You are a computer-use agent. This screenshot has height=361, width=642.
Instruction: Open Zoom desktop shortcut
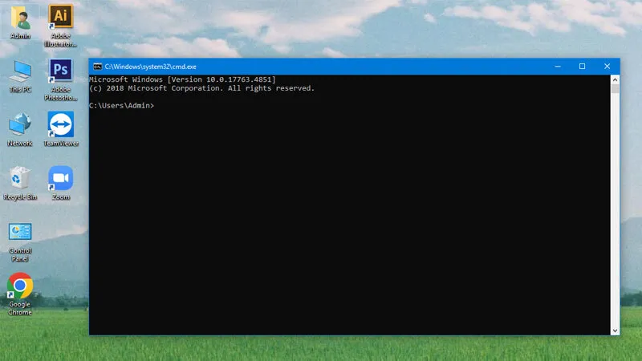pyautogui.click(x=61, y=183)
